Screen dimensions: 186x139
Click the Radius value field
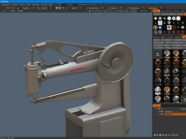tap(33, 8)
